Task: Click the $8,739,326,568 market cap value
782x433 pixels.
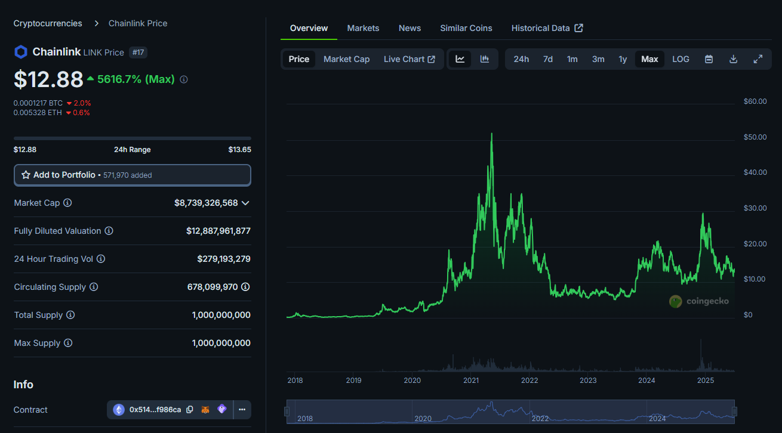Action: pyautogui.click(x=206, y=203)
